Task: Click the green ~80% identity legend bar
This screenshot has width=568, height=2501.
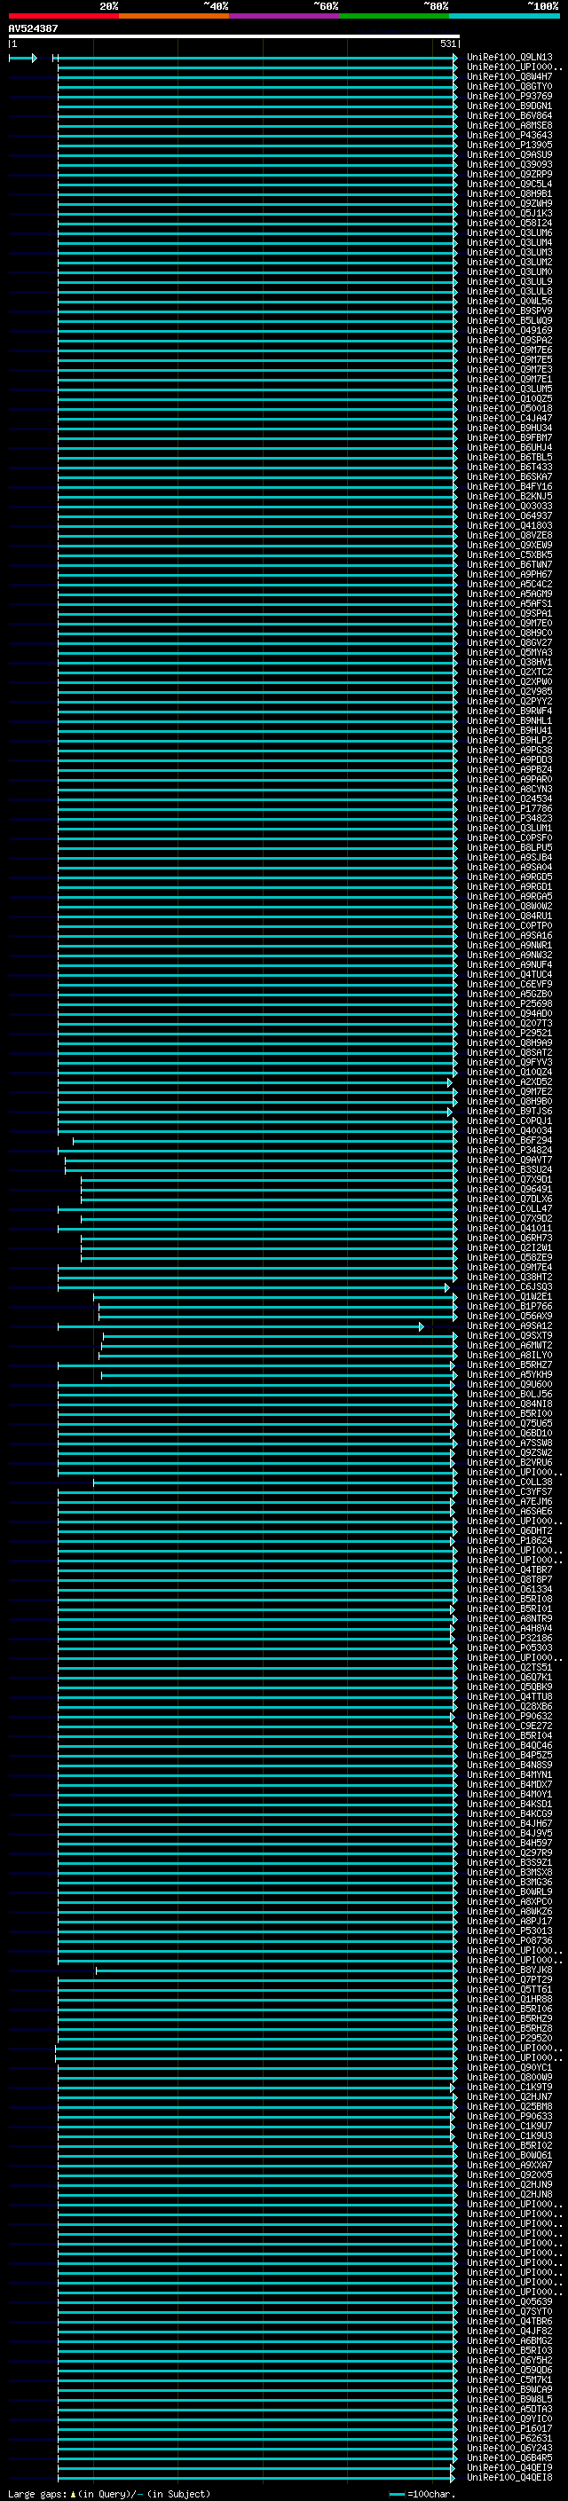Action: 394,16
